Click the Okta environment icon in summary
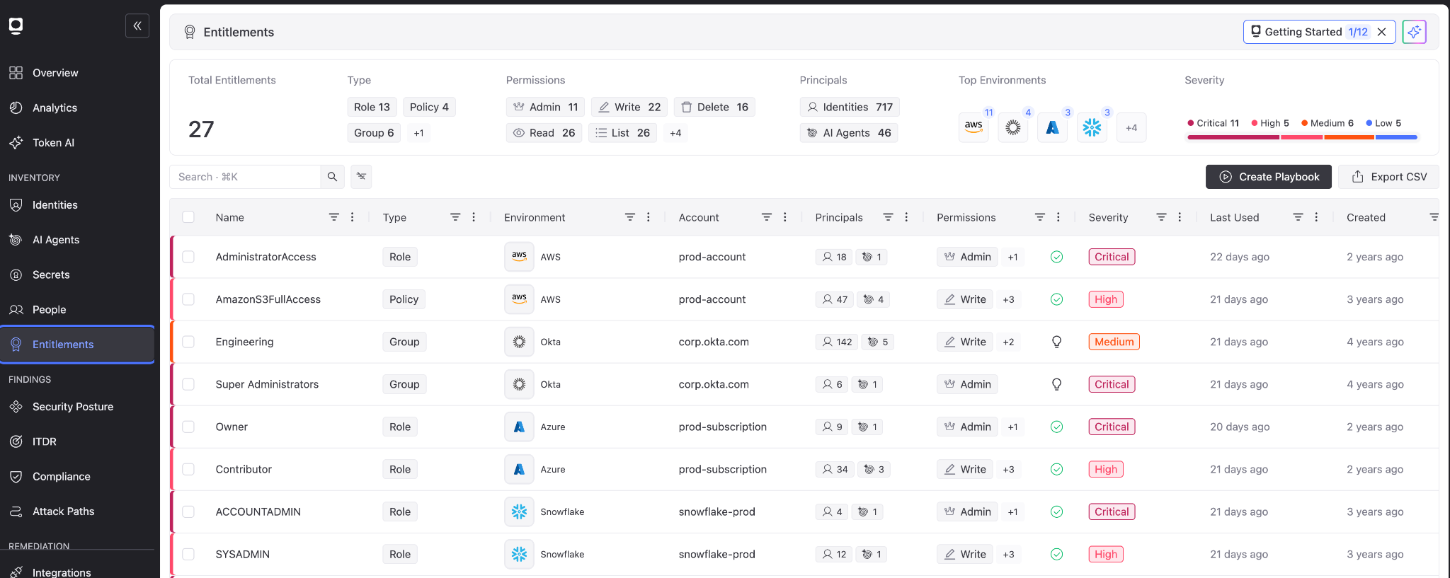1450x578 pixels. (1013, 127)
